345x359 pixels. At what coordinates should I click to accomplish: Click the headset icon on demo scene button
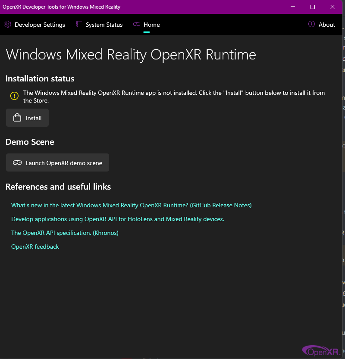tap(17, 162)
